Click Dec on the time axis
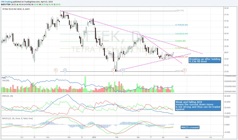The width and height of the screenshot is (238, 140). coord(69,137)
